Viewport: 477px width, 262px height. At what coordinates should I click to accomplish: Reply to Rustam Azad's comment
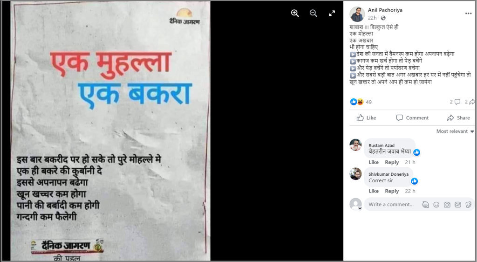point(392,162)
